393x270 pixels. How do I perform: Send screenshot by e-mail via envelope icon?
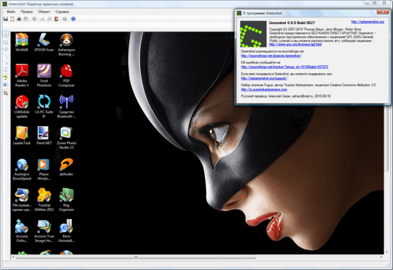(26, 19)
